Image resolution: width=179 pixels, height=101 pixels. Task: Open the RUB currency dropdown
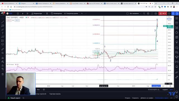pos(169,17)
